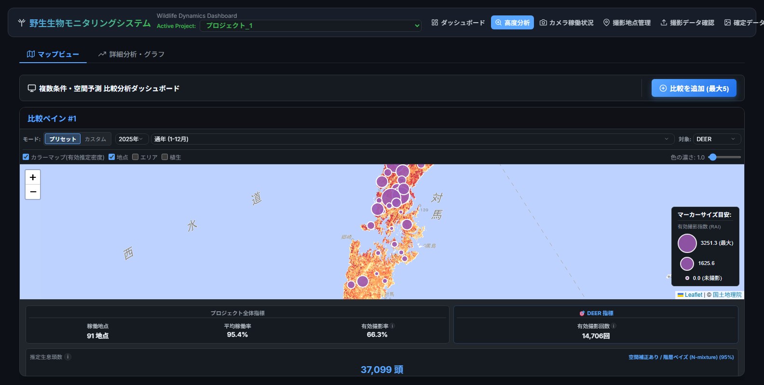
Task: Uncheck the 地点 layer checkbox
Action: (x=112, y=157)
